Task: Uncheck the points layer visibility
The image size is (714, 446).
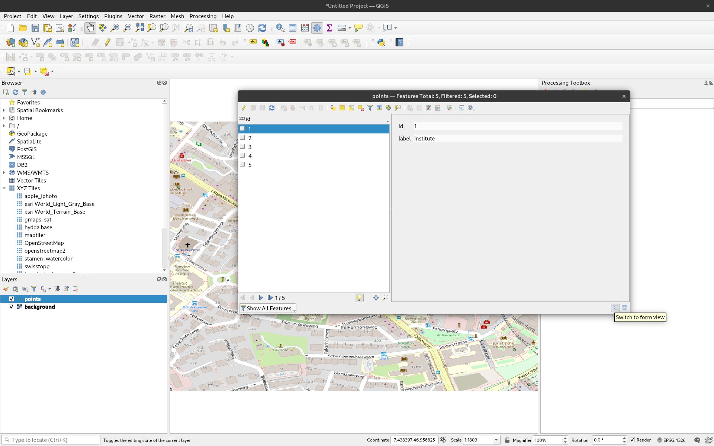Action: click(x=12, y=299)
